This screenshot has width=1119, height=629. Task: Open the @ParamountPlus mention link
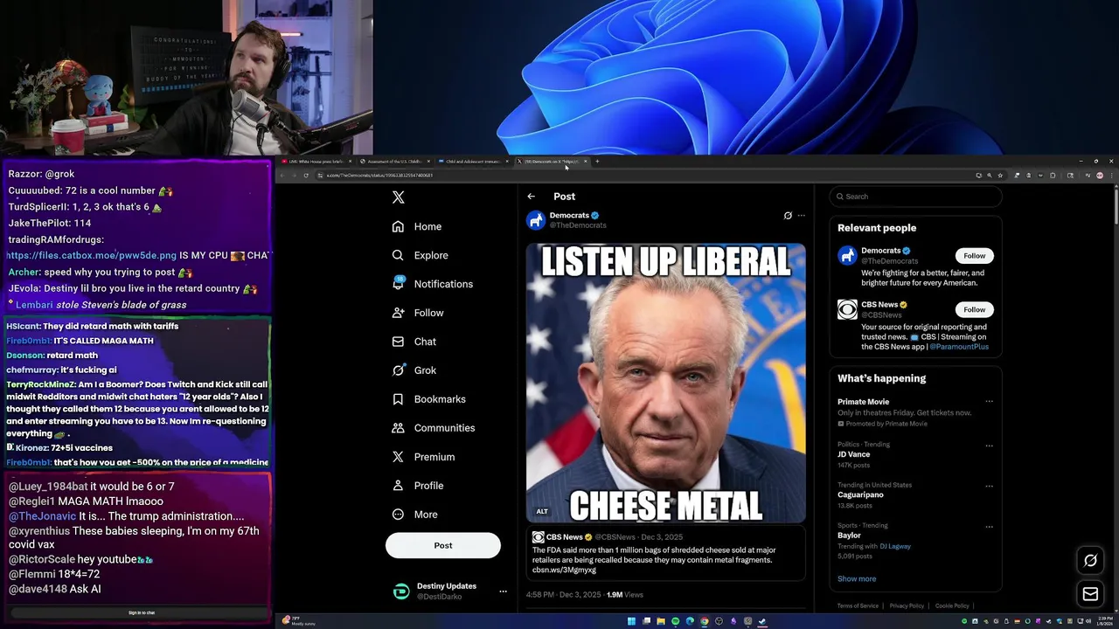[x=959, y=347]
